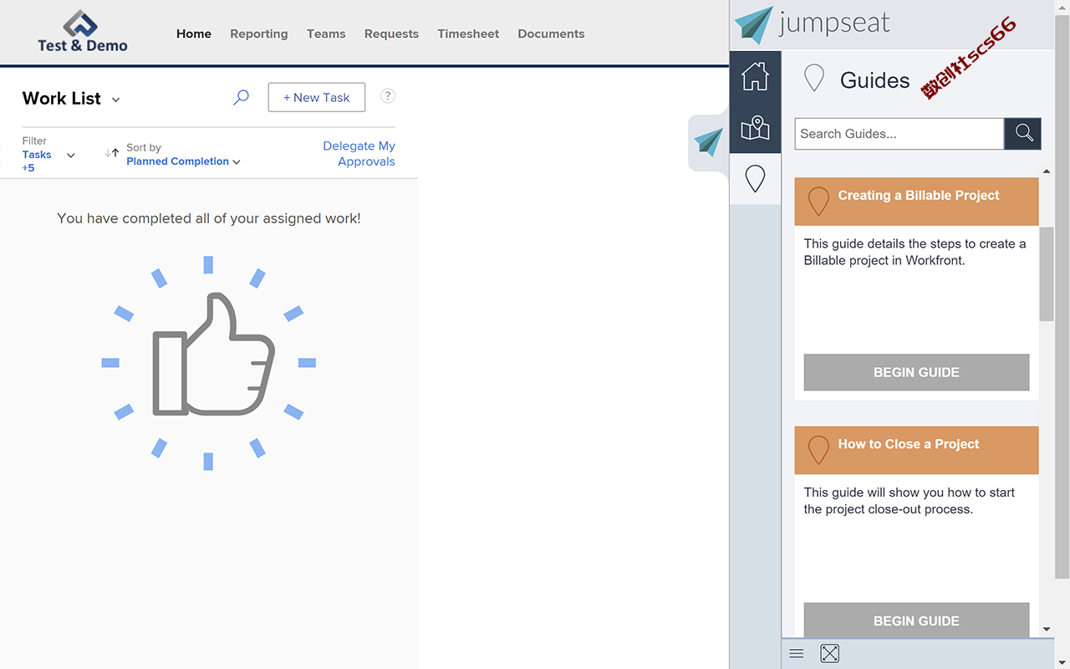Click the Test & Demo logo

tap(82, 33)
